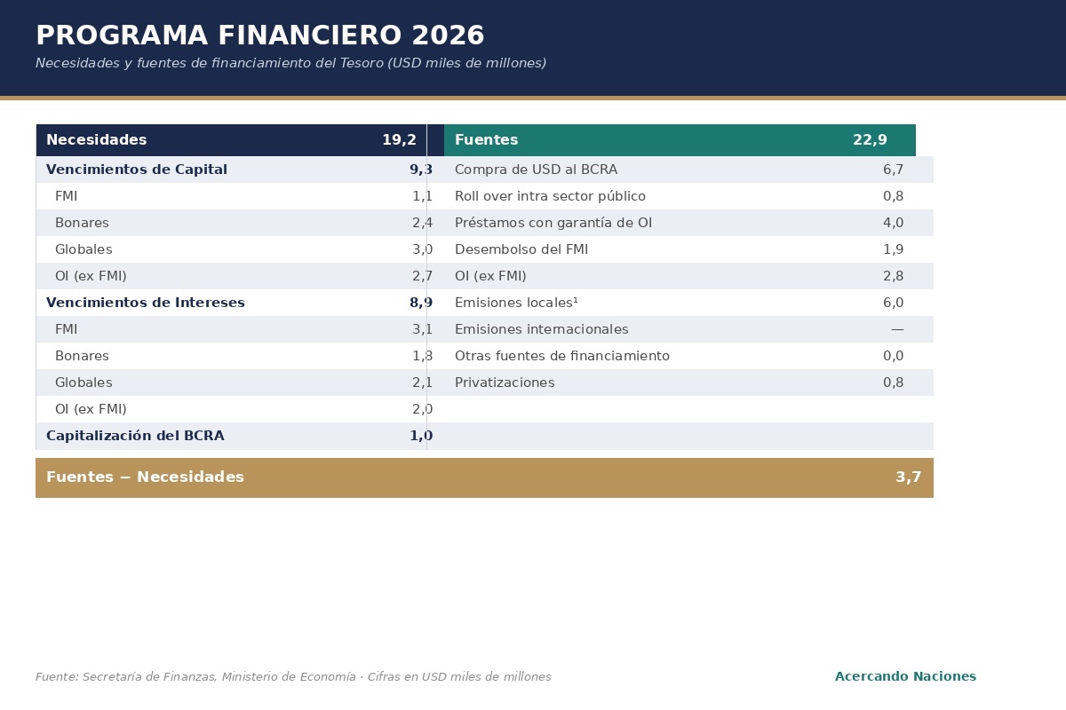The height and width of the screenshot is (710, 1066).
Task: Click the value 0,8 for Roll over
Action: pyautogui.click(x=893, y=196)
